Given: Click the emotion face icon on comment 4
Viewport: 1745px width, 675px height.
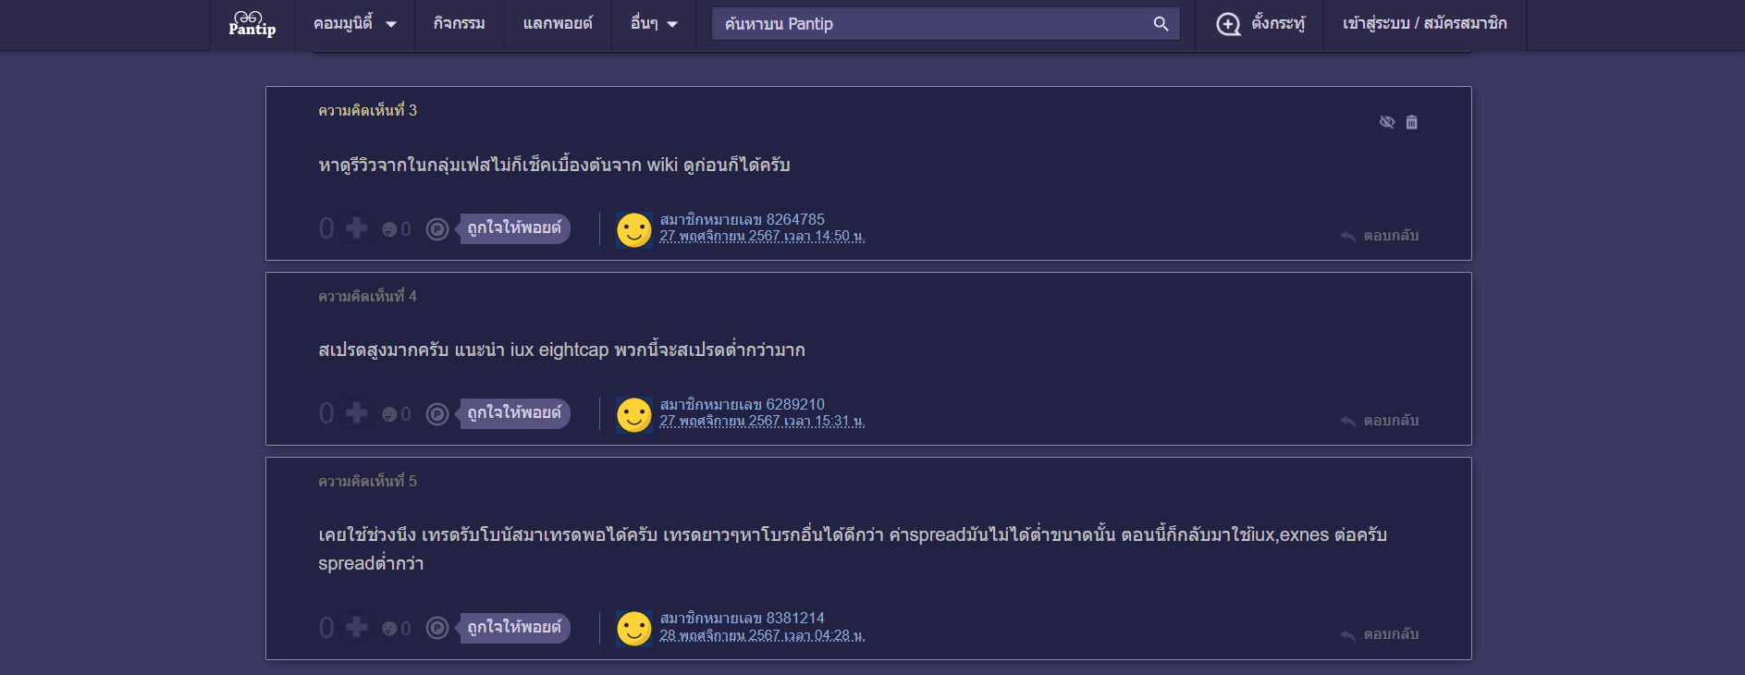Looking at the screenshot, I should tap(389, 414).
